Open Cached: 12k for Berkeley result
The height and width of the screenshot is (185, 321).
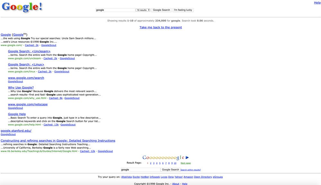(x=88, y=151)
